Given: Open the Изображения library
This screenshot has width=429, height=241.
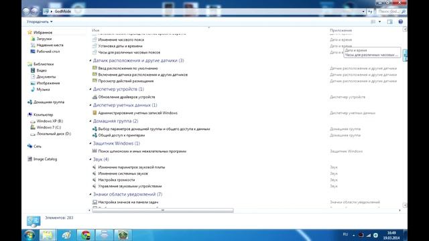Looking at the screenshot, I should point(48,83).
